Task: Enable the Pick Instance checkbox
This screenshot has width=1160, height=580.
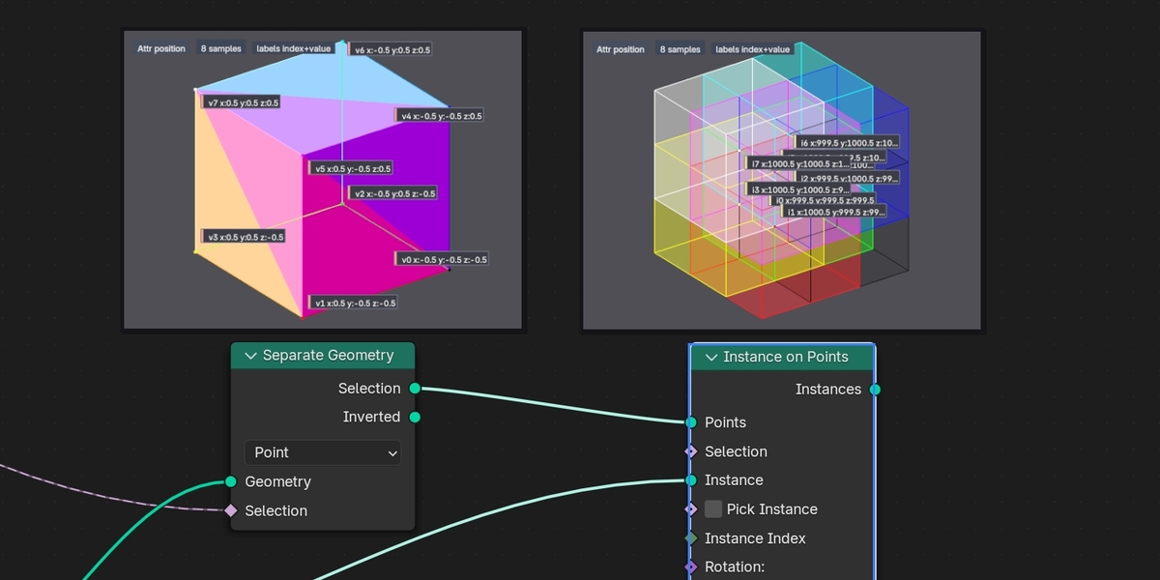Action: 713,509
